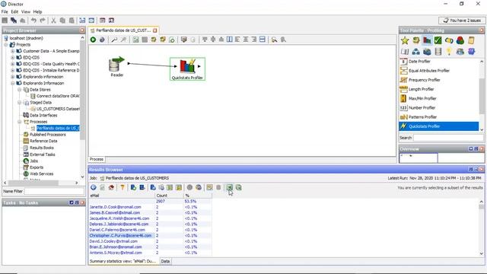487x274 pixels.
Task: Select US_CUSTOMERS Dataset staged data
Action: (58, 109)
